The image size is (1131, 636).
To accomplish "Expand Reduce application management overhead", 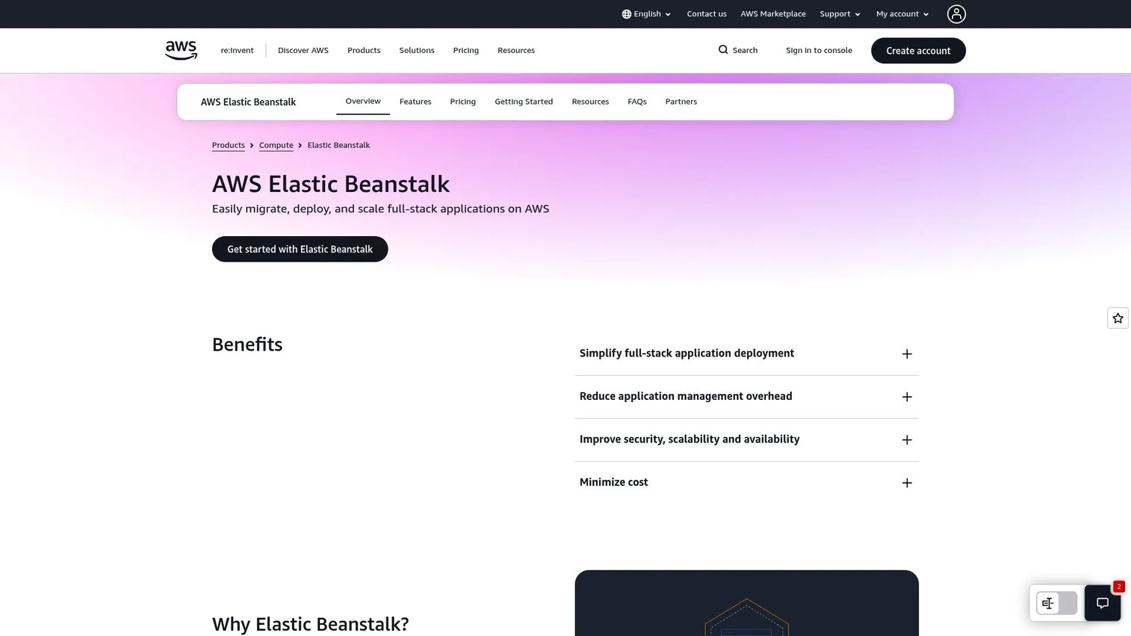I will (x=746, y=397).
